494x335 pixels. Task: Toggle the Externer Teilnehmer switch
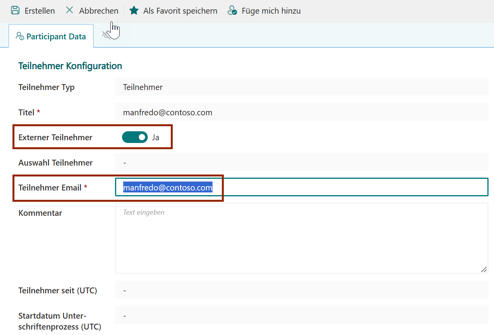(x=135, y=137)
